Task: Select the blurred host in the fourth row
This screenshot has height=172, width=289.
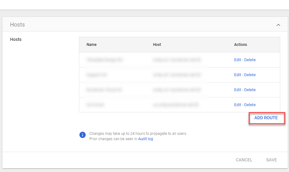Action: (x=176, y=105)
